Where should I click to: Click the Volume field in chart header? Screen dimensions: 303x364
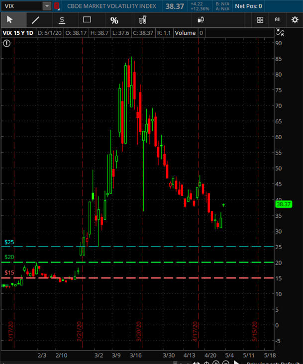(x=186, y=33)
